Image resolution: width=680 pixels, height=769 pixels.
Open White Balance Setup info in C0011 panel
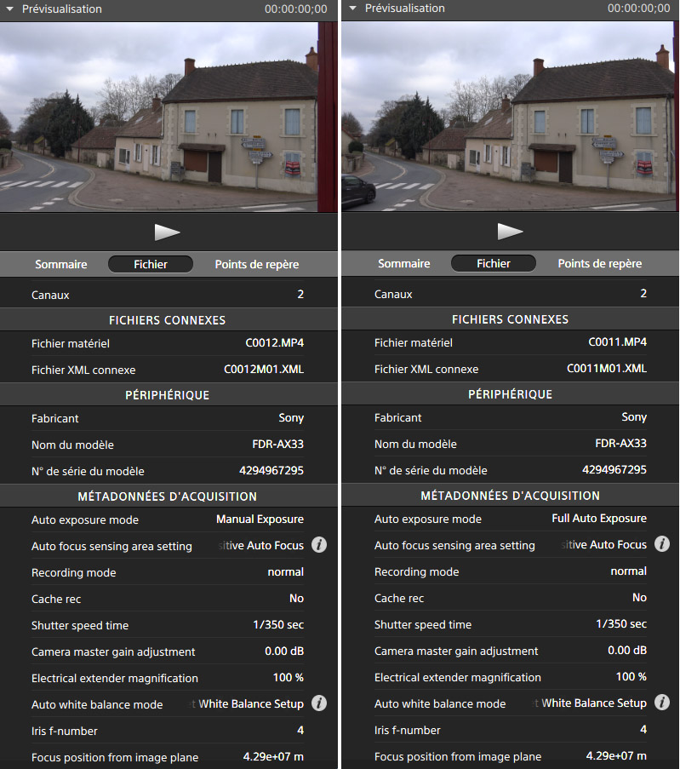pos(661,703)
